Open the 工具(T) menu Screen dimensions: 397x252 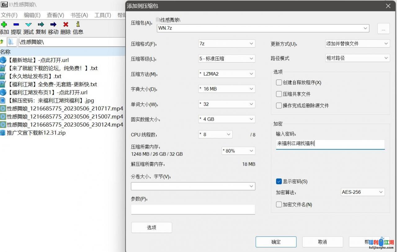(x=102, y=15)
